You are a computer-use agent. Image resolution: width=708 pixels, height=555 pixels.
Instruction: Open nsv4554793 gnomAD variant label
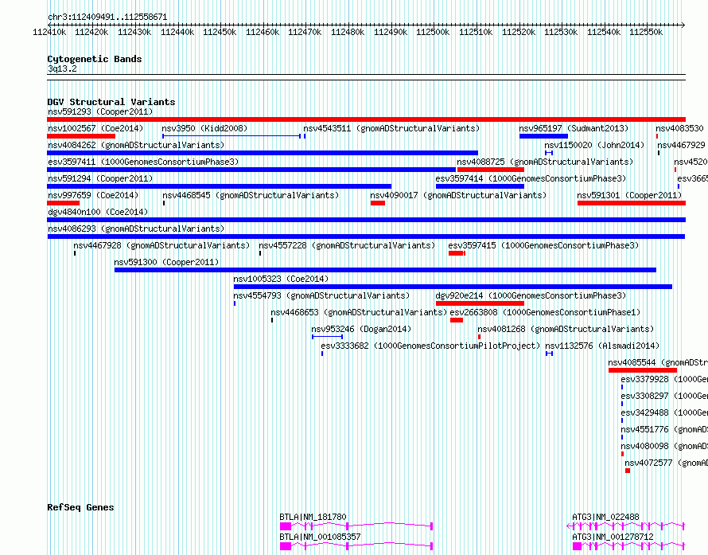321,295
